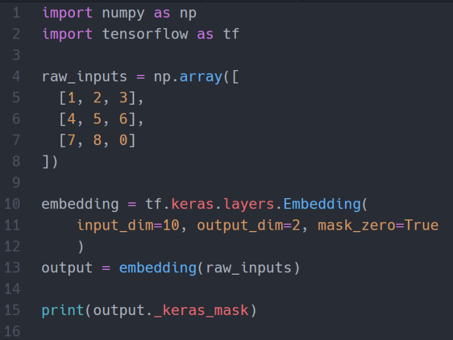Click line number 1 in the gutter
The image size is (453, 340).
click(16, 13)
